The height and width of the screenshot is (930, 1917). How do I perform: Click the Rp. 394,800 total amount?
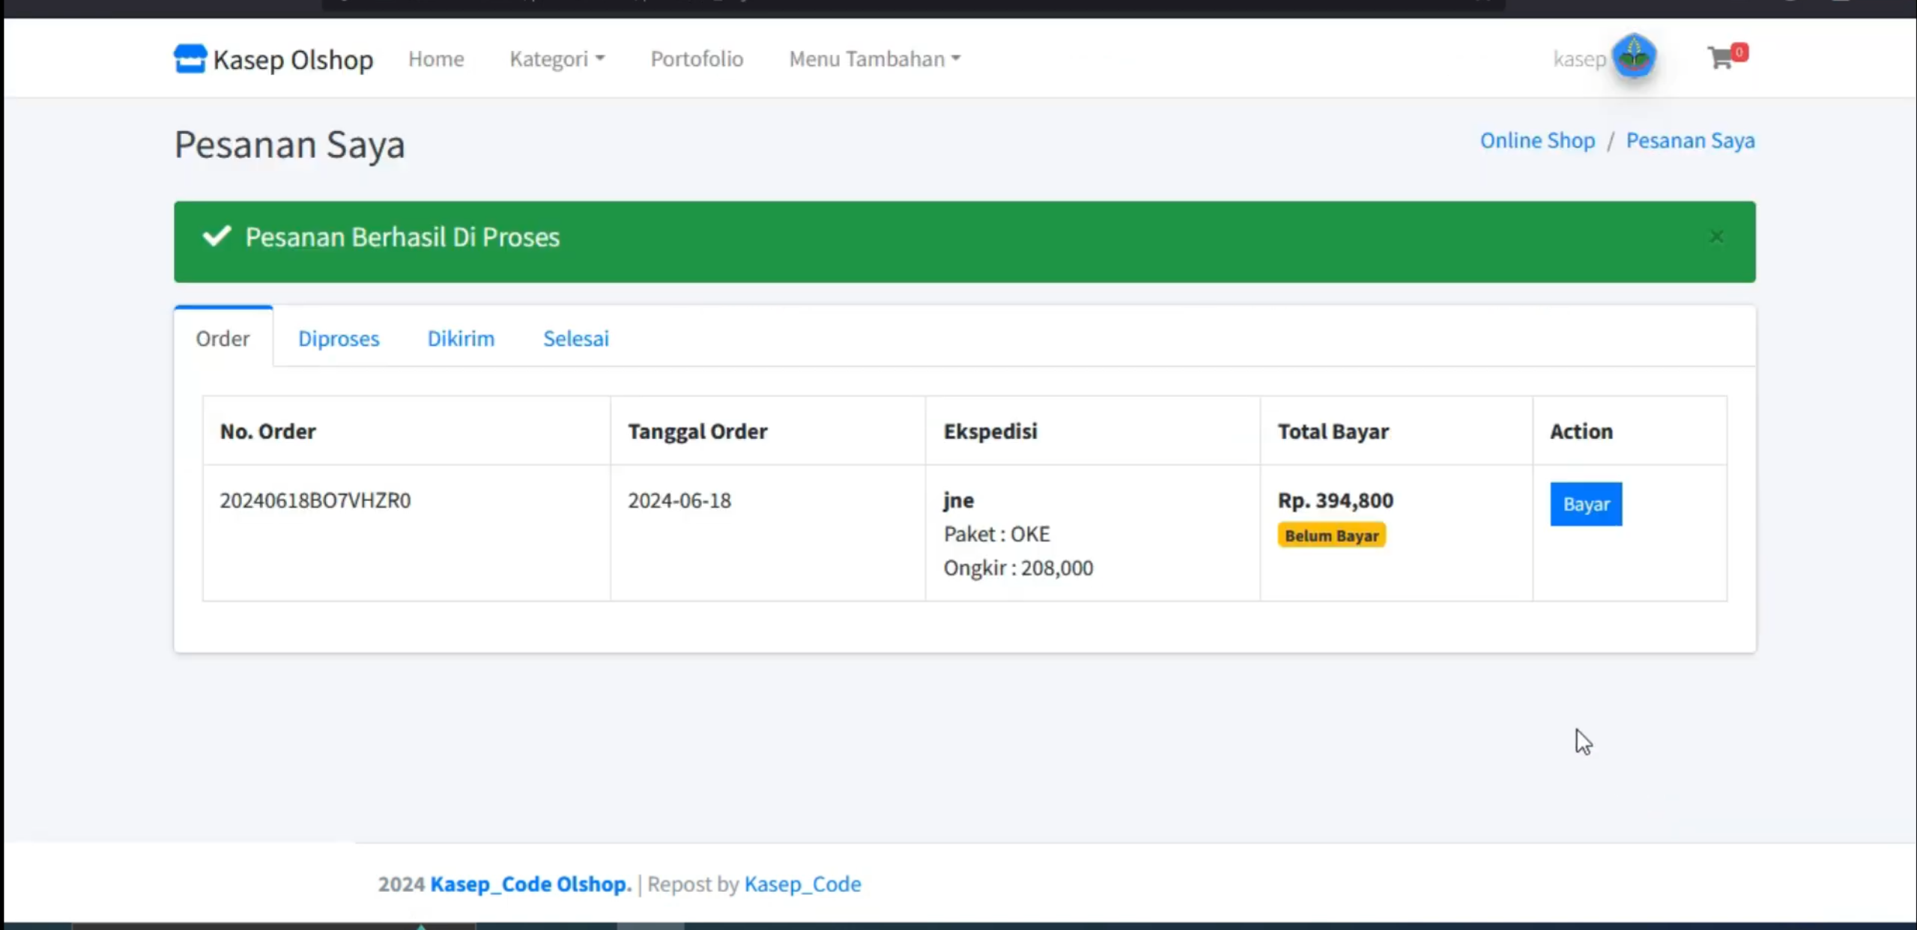(1335, 499)
